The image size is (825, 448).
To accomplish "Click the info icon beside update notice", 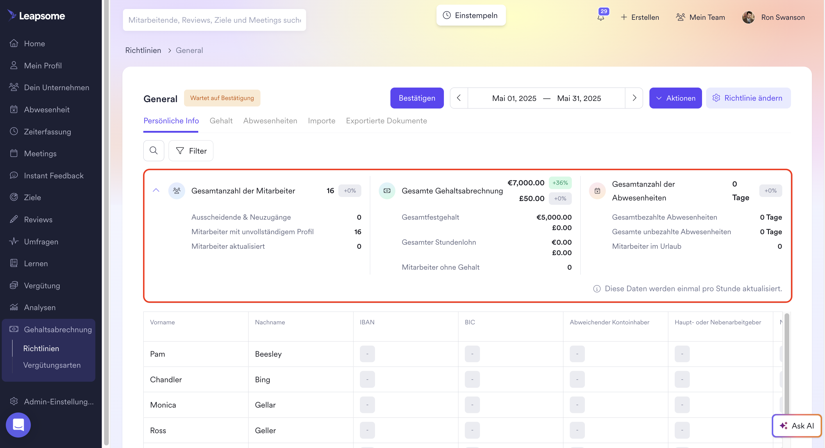I will [597, 289].
